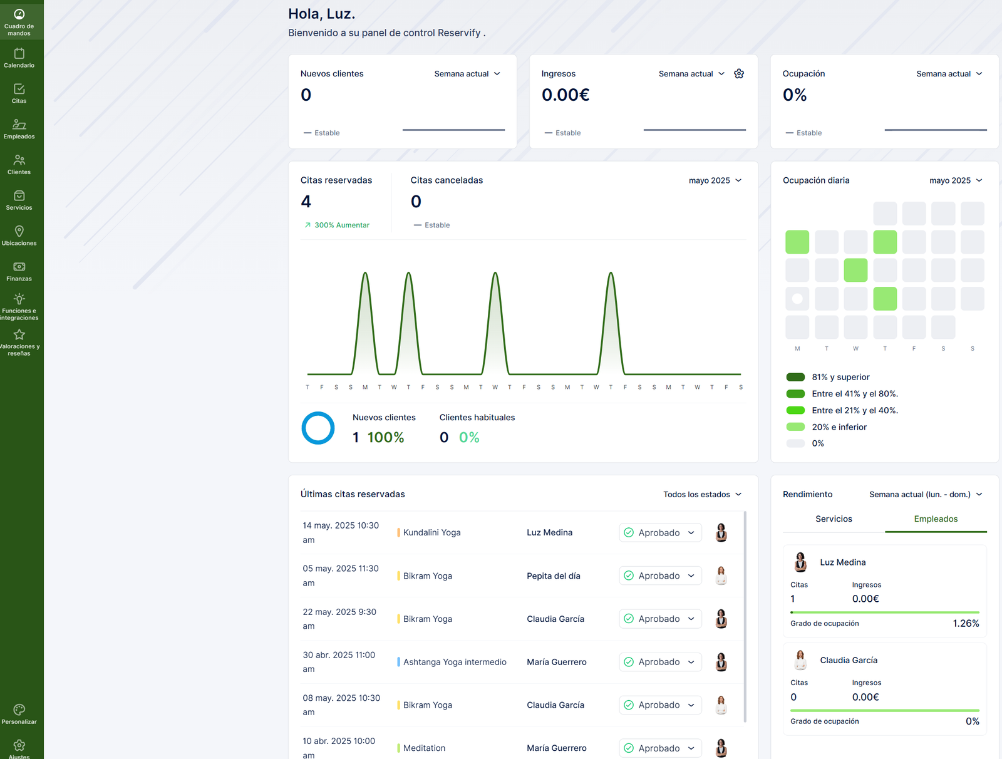Open Rendimiento Semana actual (lun. - dom.) dropdown
Screen dimensions: 1002x759
[x=926, y=495]
